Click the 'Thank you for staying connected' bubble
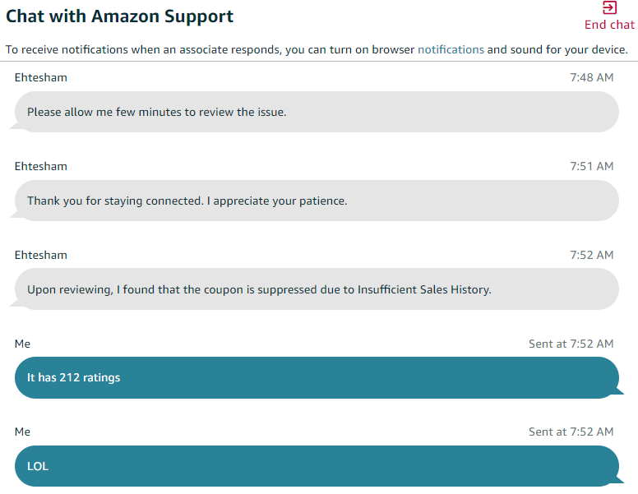Image resolution: width=638 pixels, height=494 pixels. (317, 201)
